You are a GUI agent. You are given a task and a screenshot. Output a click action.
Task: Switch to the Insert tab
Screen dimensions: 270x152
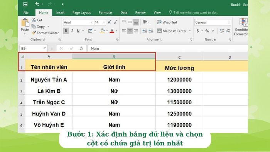click(x=60, y=13)
